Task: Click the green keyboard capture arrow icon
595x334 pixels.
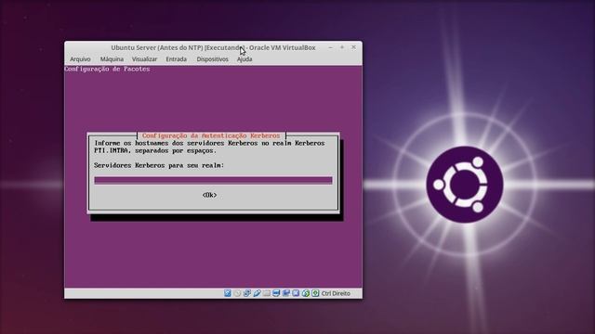Action: click(x=315, y=293)
